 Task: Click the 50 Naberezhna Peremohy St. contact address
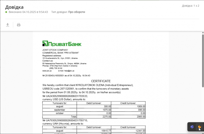pyautogui.click(x=64, y=64)
